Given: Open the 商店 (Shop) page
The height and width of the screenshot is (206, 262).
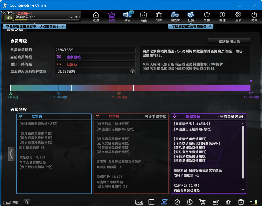Looking at the screenshot, I should (x=144, y=17).
